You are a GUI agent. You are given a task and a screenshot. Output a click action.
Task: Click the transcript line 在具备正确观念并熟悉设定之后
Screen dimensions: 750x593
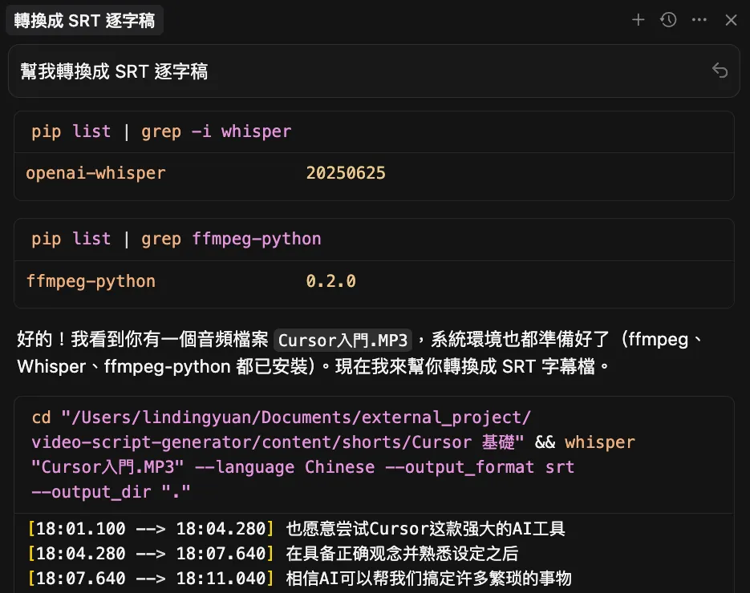tap(402, 554)
